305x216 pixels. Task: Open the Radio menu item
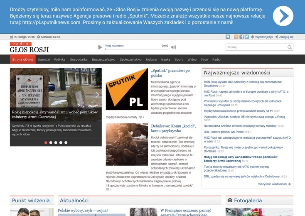(216, 59)
